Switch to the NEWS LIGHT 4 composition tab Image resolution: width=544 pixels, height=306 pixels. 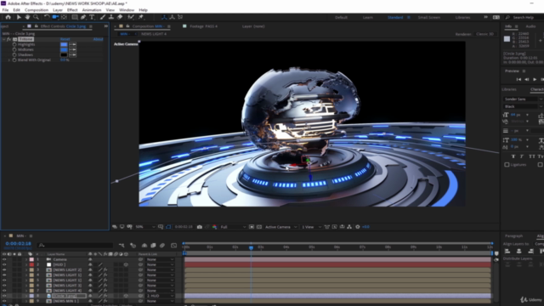click(x=154, y=34)
